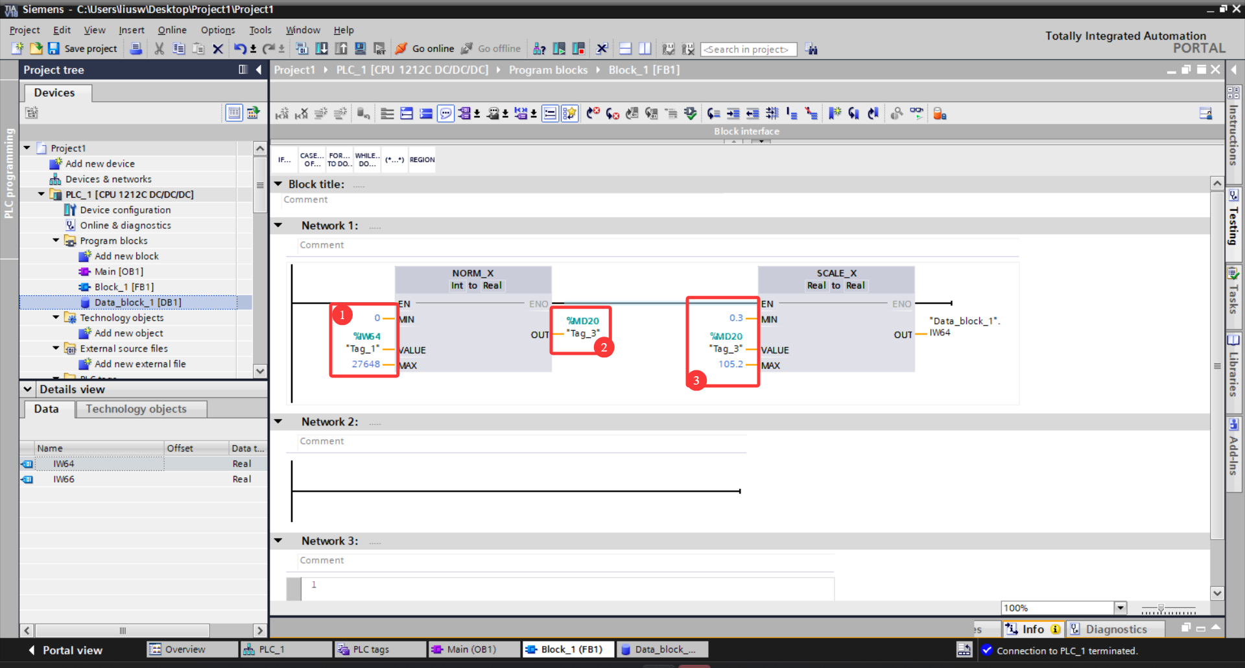Open the Online menu
The height and width of the screenshot is (668, 1245).
tap(172, 30)
